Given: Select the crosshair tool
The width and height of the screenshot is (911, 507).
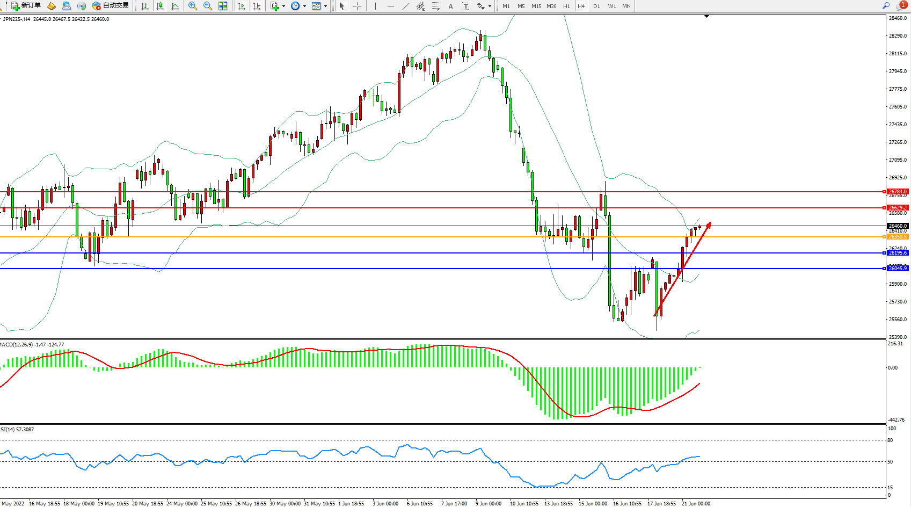Looking at the screenshot, I should tap(357, 6).
